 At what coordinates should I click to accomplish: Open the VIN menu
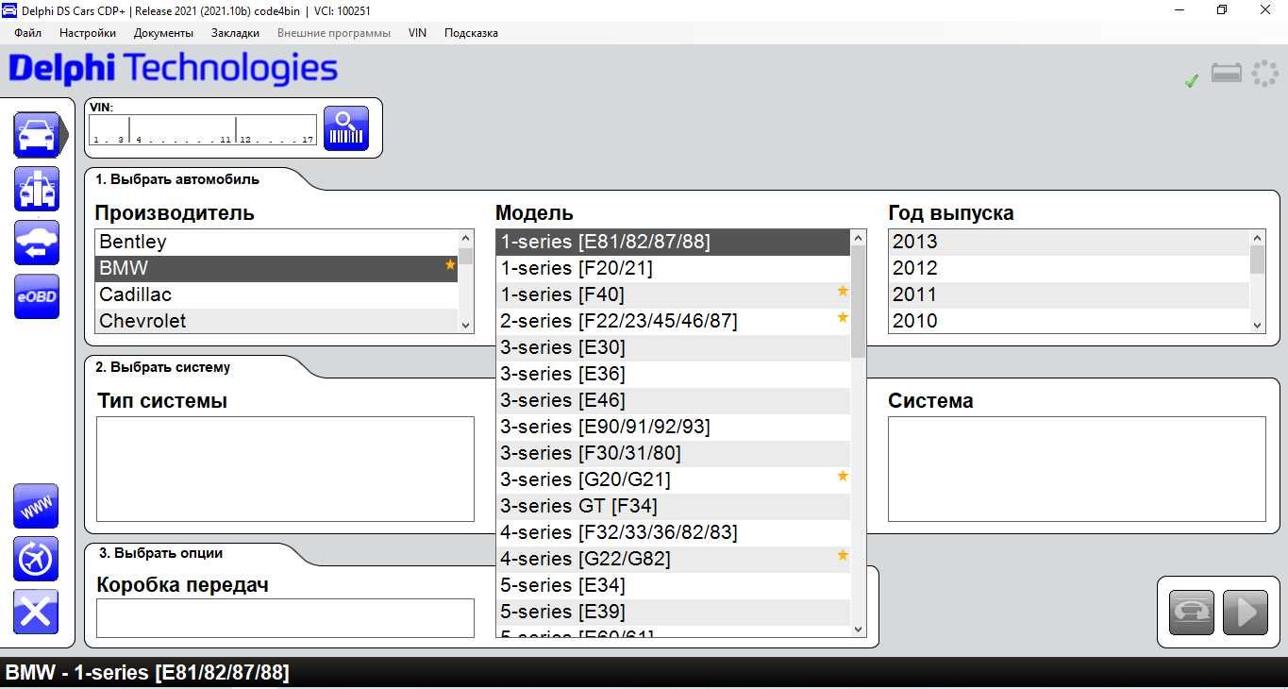coord(417,33)
